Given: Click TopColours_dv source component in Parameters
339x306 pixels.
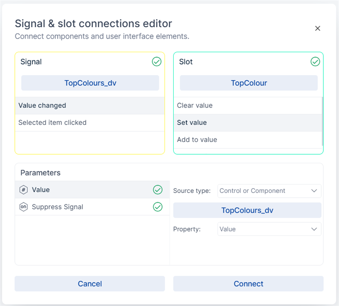Looking at the screenshot, I should [247, 210].
